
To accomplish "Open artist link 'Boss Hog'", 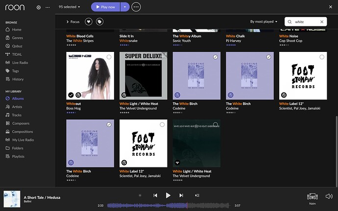I will click(73, 108).
